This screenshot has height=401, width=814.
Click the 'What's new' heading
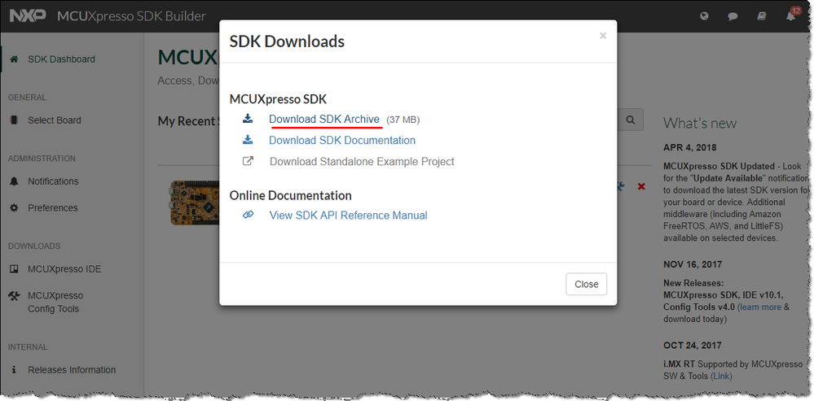pyautogui.click(x=700, y=123)
